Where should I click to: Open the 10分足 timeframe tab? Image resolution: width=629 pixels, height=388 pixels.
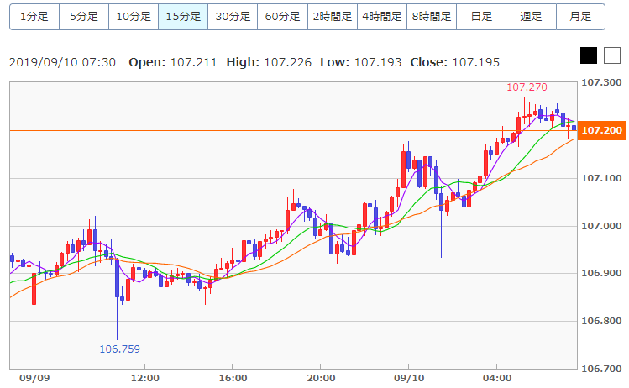coord(134,17)
